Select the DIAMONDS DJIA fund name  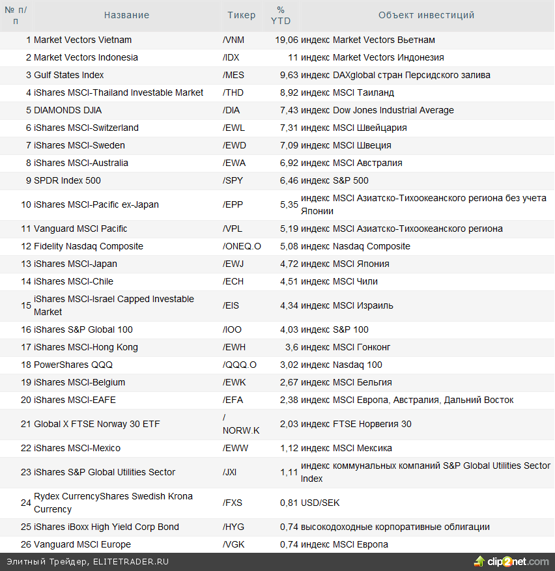68,110
